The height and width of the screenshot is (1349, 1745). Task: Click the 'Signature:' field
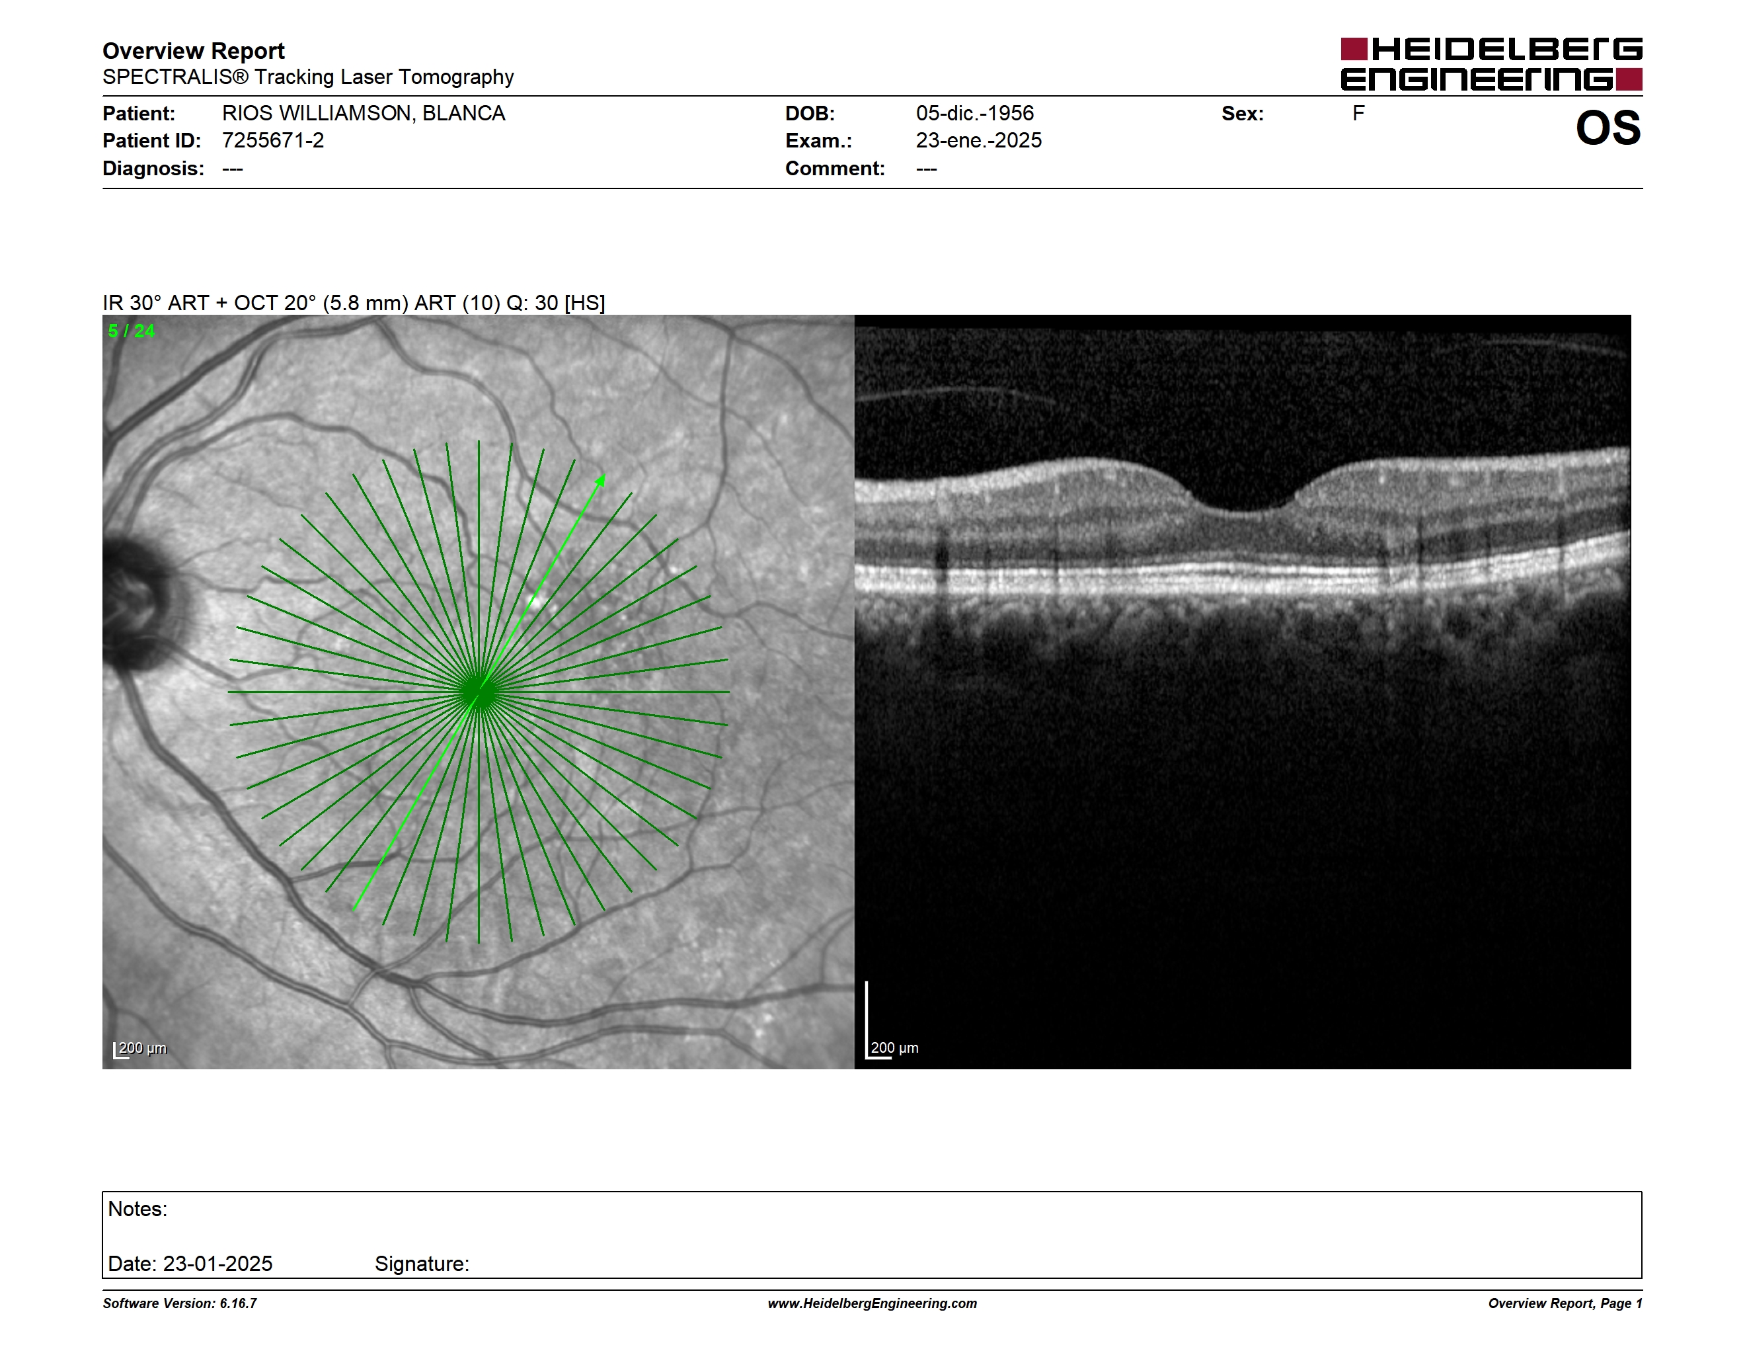point(422,1264)
